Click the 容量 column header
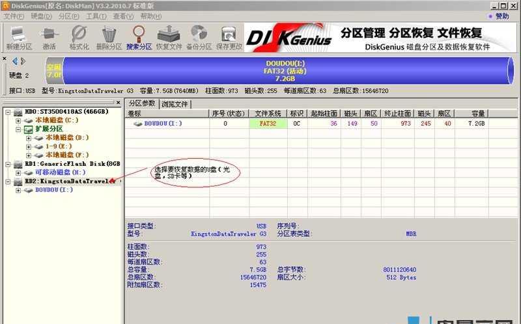The height and width of the screenshot is (324, 521). coord(471,114)
